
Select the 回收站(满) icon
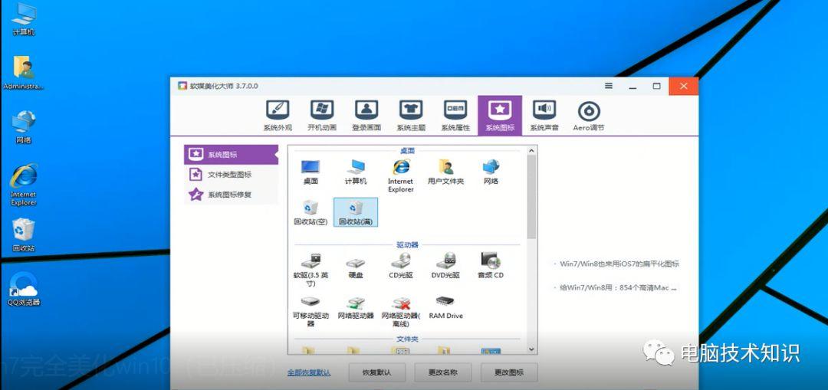(x=356, y=212)
